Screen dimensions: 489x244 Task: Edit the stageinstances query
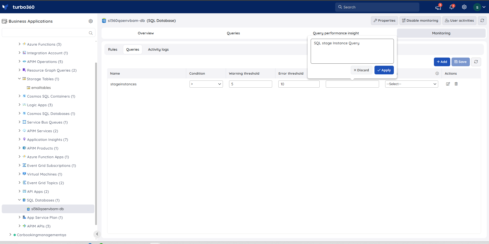click(448, 84)
